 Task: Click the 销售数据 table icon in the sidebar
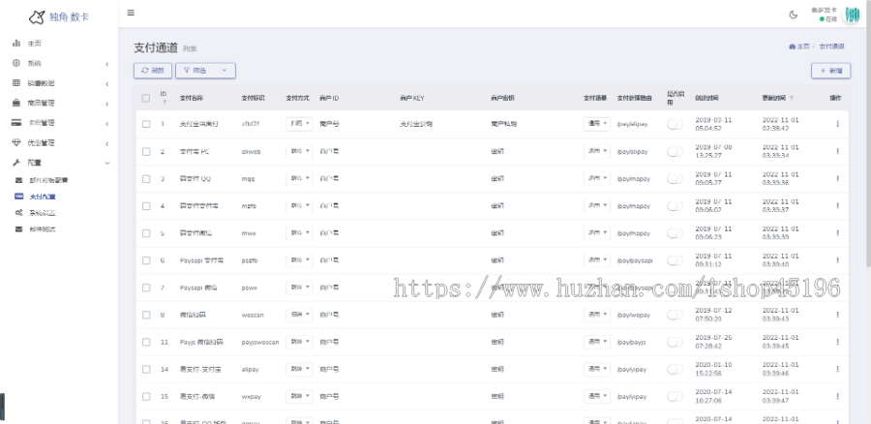coord(16,83)
